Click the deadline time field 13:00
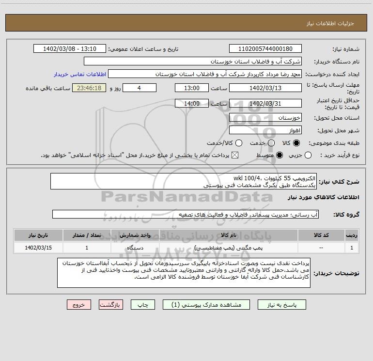Viewport: 373px width, 361px height. (x=192, y=88)
